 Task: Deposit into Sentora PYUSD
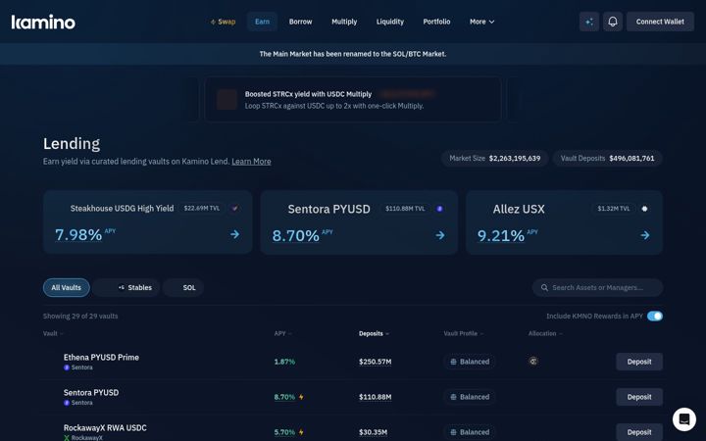pos(639,397)
